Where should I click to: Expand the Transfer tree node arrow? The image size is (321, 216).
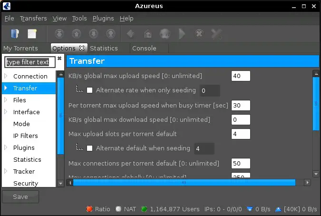(6, 88)
